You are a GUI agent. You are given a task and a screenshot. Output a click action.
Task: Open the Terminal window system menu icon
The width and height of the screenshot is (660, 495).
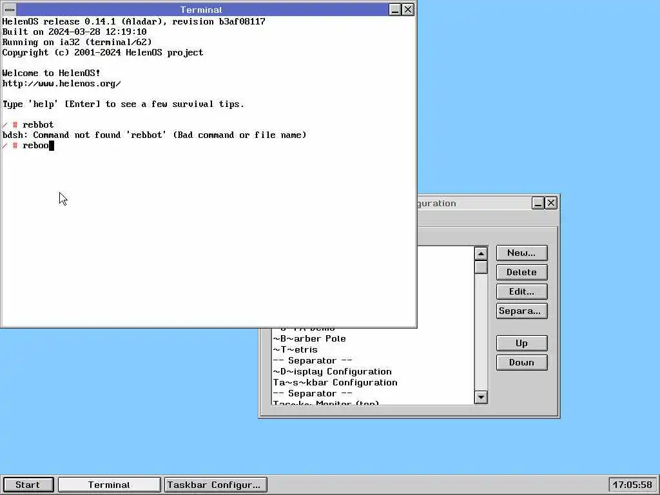tap(9, 9)
